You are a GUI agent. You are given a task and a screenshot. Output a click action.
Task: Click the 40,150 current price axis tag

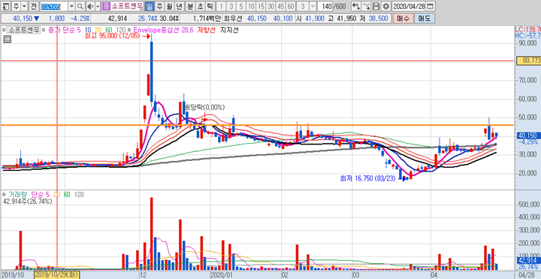[x=528, y=135]
